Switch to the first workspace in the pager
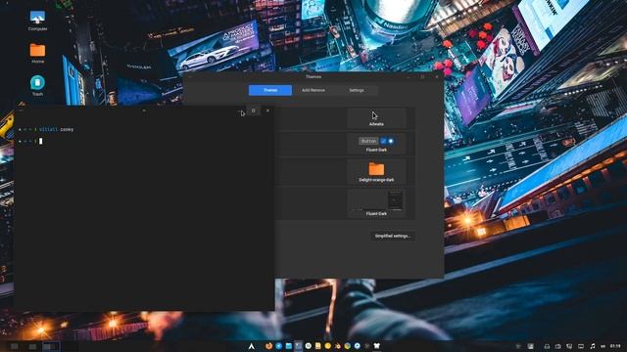Screen dimensions: 627x352 (x=14, y=346)
